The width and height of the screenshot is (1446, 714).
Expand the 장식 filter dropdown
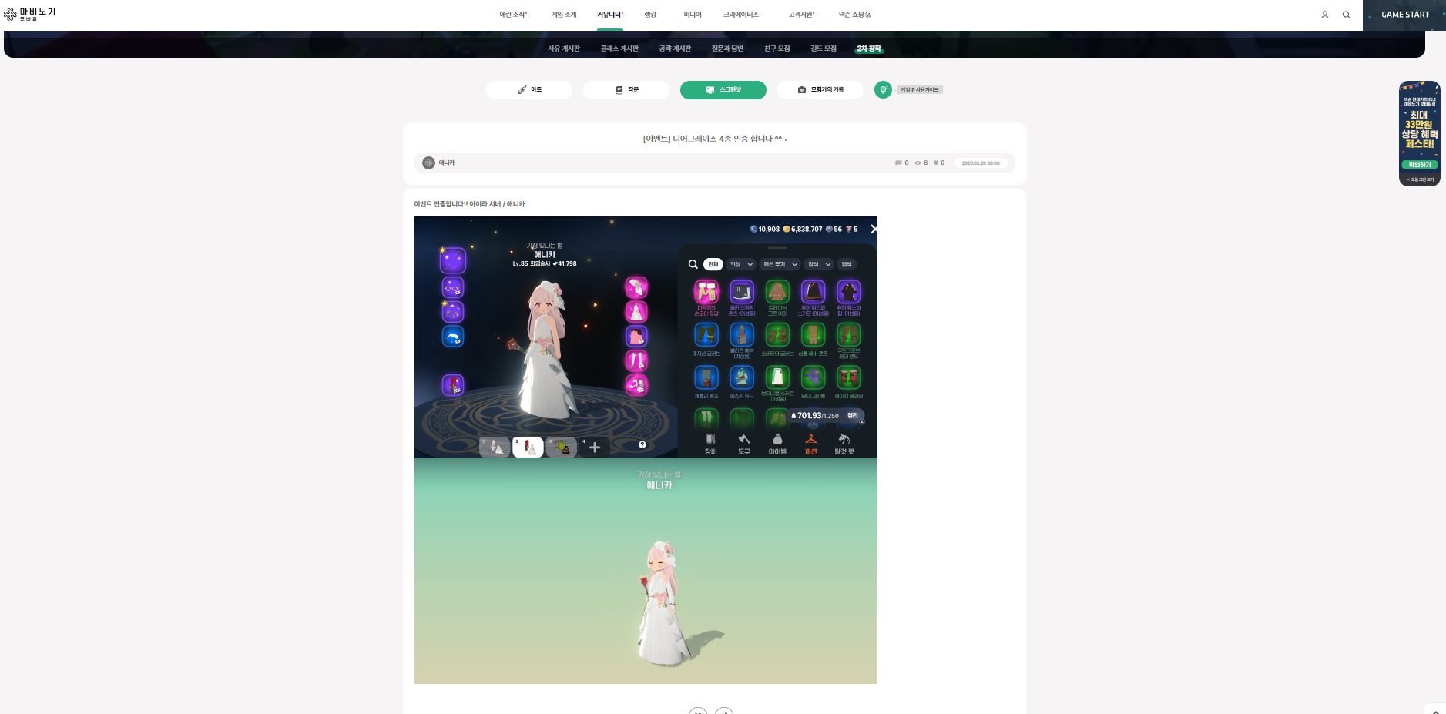[819, 264]
